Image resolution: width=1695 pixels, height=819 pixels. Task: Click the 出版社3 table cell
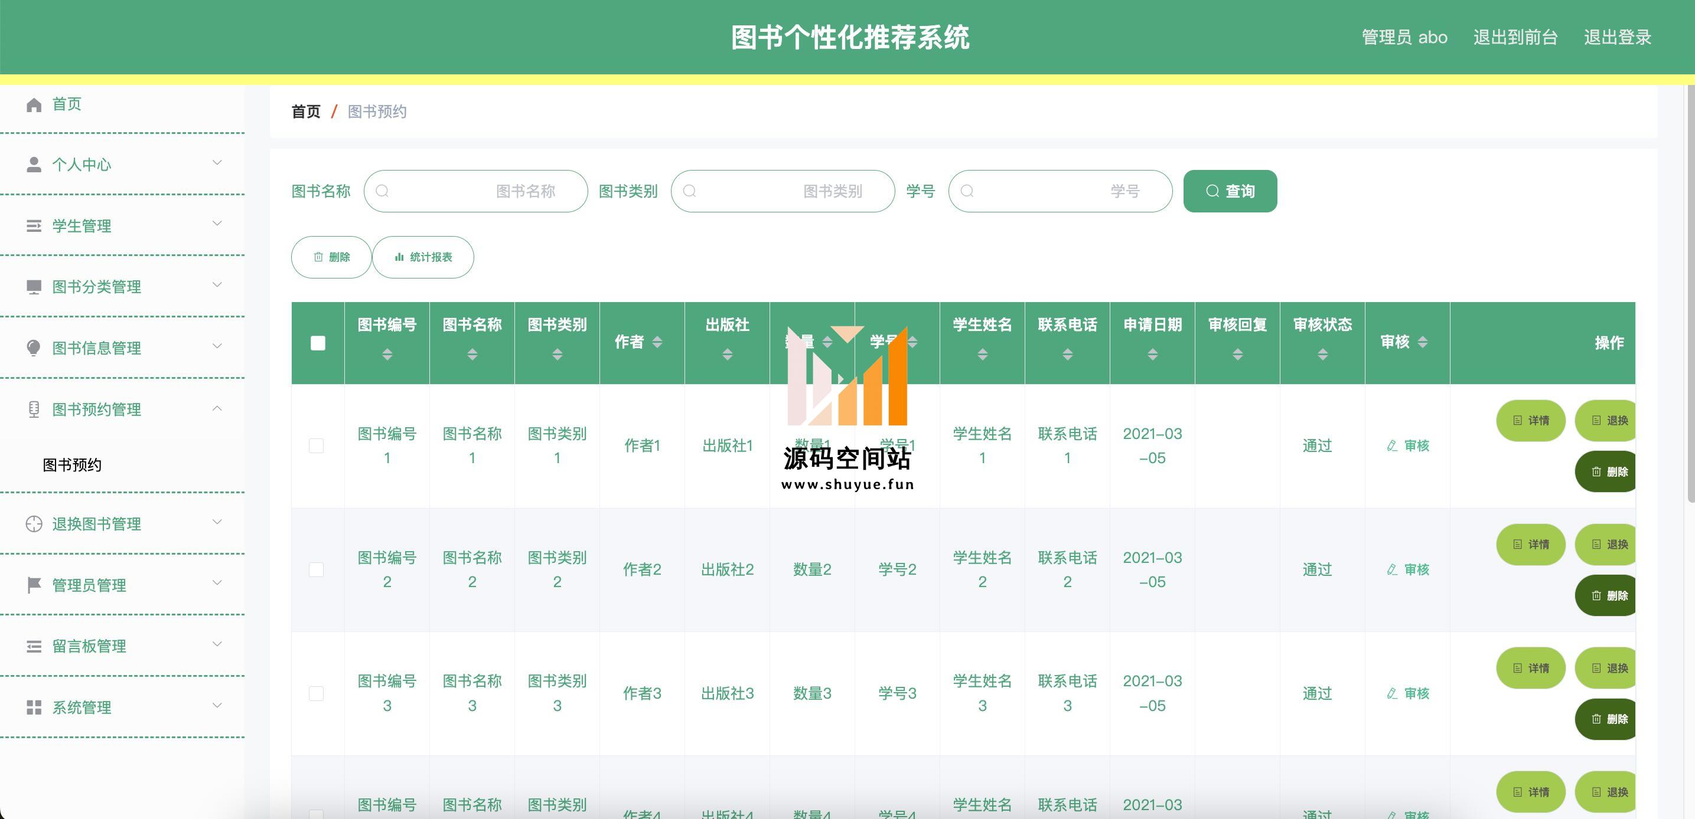click(x=727, y=693)
